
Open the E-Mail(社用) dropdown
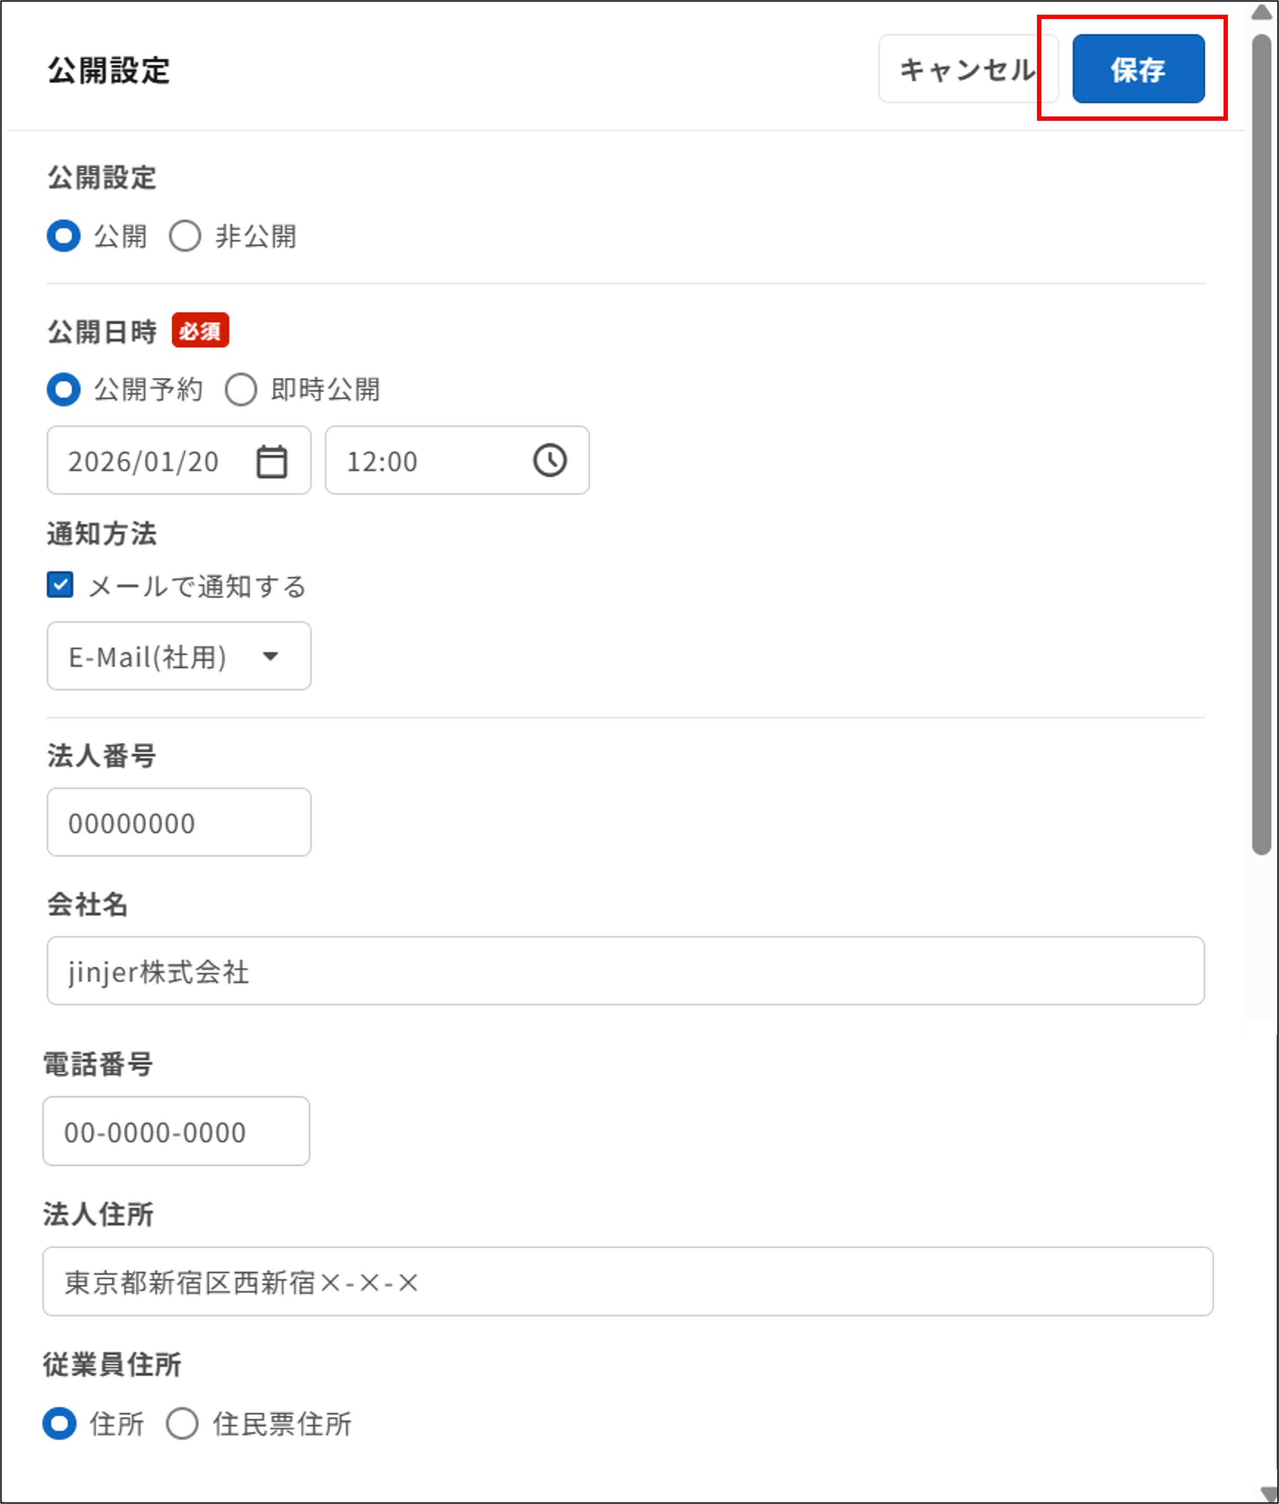coord(178,656)
